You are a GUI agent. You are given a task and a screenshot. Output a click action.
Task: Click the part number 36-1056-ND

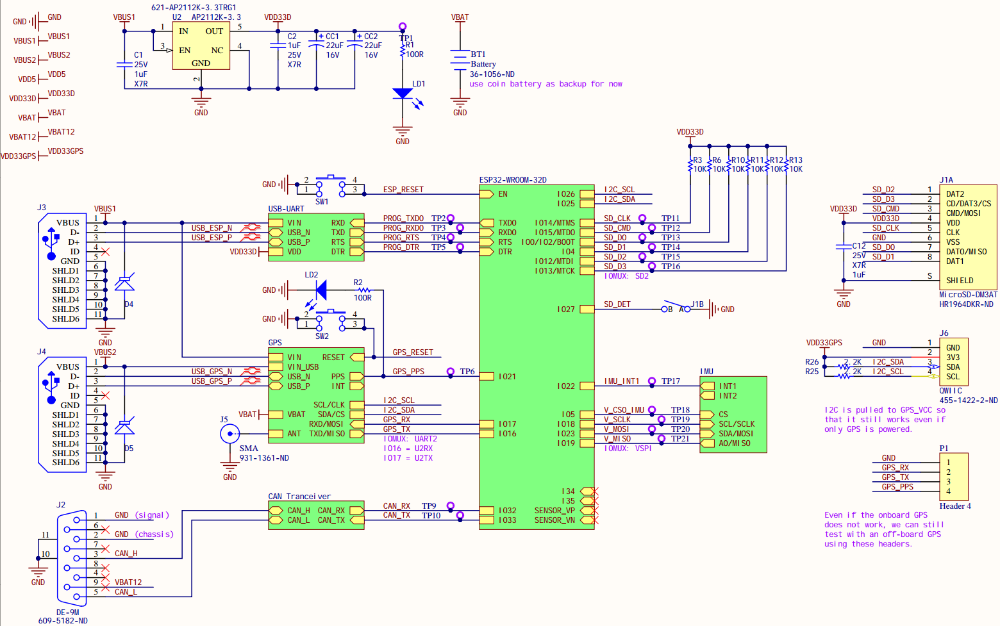point(492,74)
